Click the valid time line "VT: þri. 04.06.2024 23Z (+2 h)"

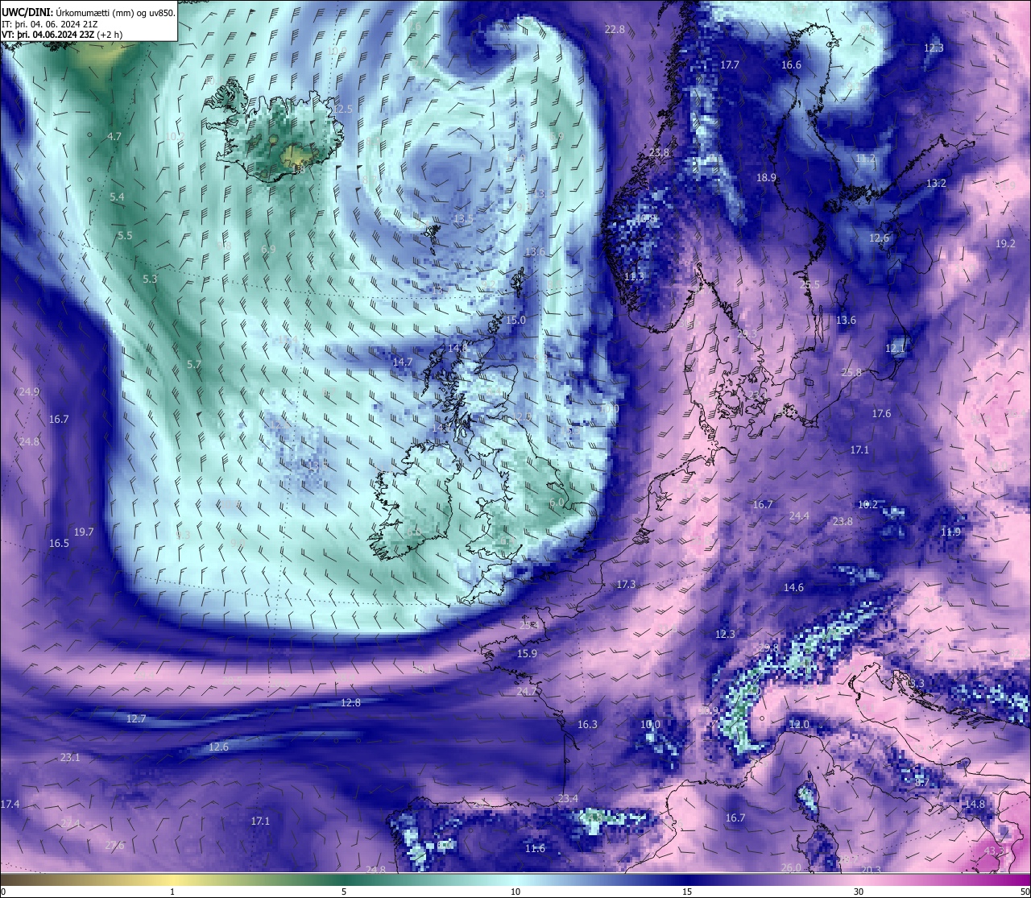pos(62,35)
